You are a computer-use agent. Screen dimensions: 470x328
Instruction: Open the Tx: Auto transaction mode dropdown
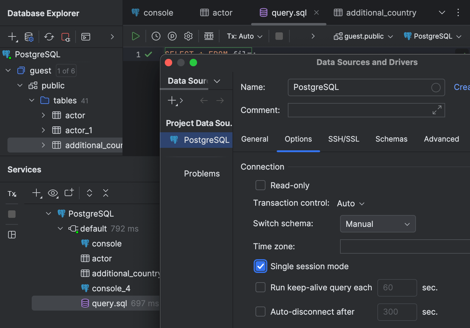(x=244, y=36)
